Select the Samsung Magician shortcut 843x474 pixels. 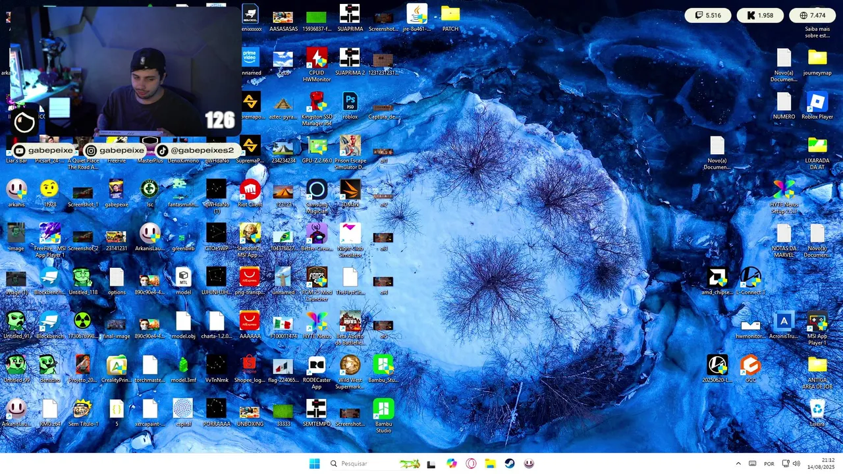(x=316, y=197)
